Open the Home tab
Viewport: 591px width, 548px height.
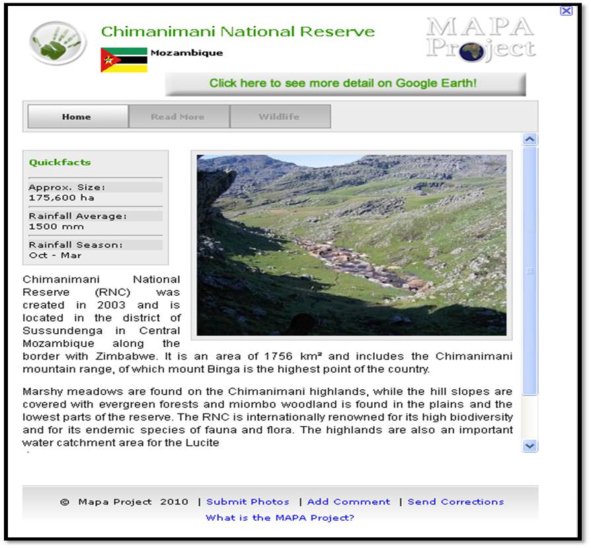pyautogui.click(x=78, y=116)
